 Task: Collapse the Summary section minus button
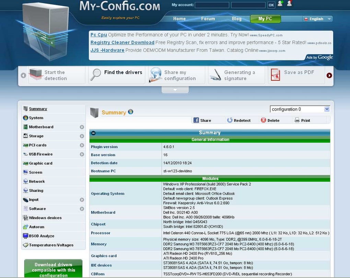tap(93, 133)
